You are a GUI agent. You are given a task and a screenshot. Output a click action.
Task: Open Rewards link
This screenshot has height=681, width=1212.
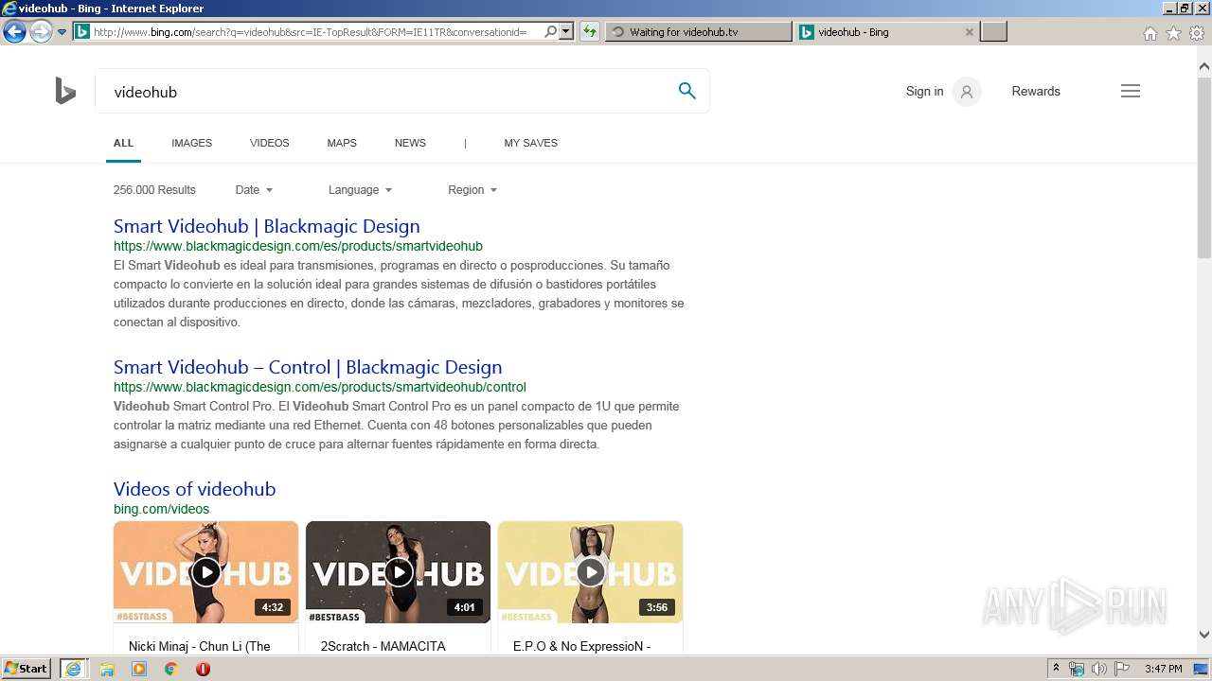(x=1036, y=92)
